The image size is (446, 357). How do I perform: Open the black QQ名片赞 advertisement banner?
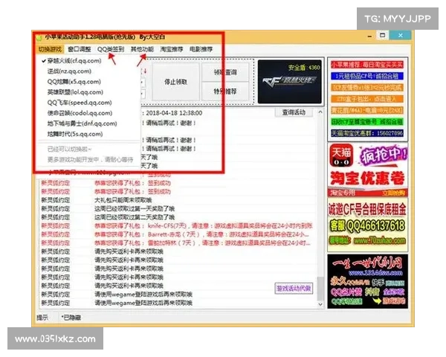coord(367,283)
